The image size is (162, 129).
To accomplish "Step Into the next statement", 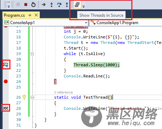I will click(x=52, y=5).
